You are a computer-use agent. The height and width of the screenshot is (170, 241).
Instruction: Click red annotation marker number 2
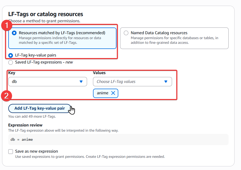click(x=7, y=96)
